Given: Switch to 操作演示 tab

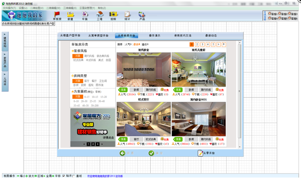Looking at the screenshot, I should pyautogui.click(x=155, y=36).
